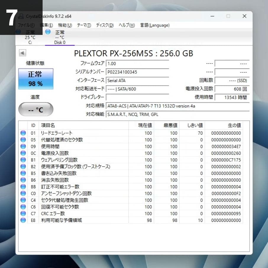Open the ヘルプ(H) menu
This screenshot has width=268, height=268.
[x=126, y=25]
